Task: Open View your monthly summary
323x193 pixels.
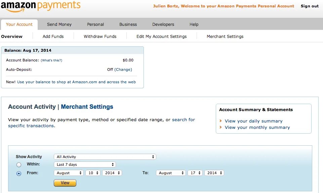Action: pos(257,127)
